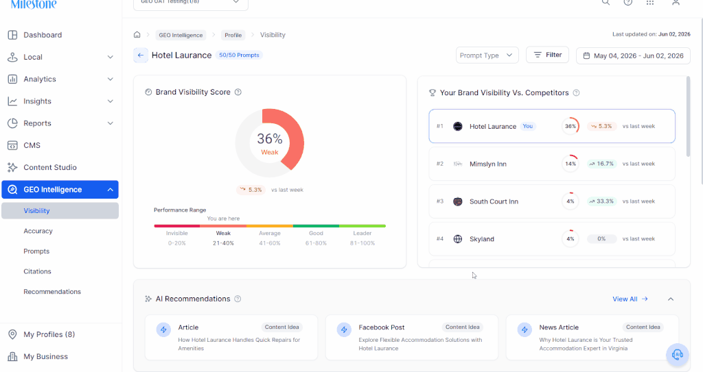
Task: Click the lightning icon on Article card
Action: [x=163, y=330]
